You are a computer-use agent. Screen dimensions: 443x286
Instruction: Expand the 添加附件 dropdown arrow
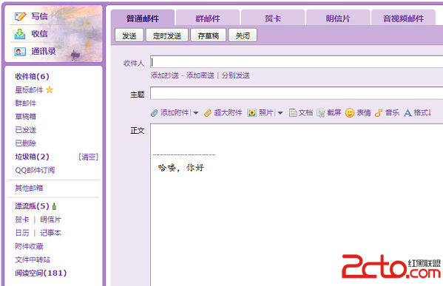(x=196, y=113)
